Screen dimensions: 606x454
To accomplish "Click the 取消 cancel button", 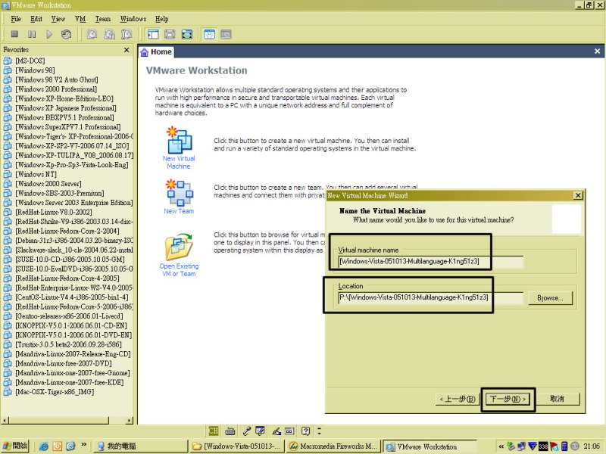I will (x=557, y=399).
